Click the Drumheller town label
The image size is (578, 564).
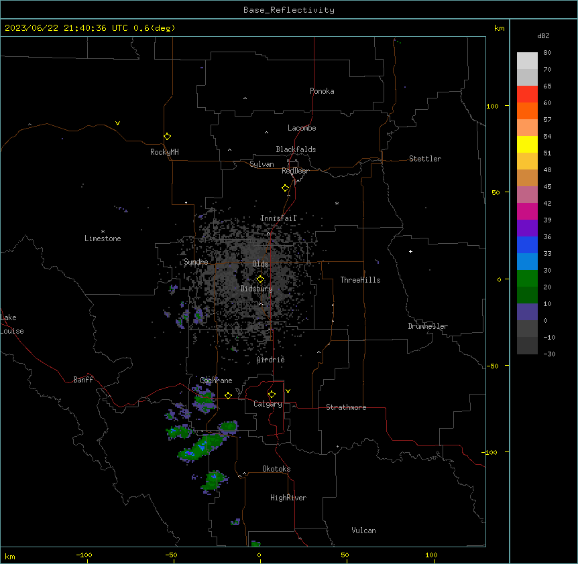click(428, 326)
